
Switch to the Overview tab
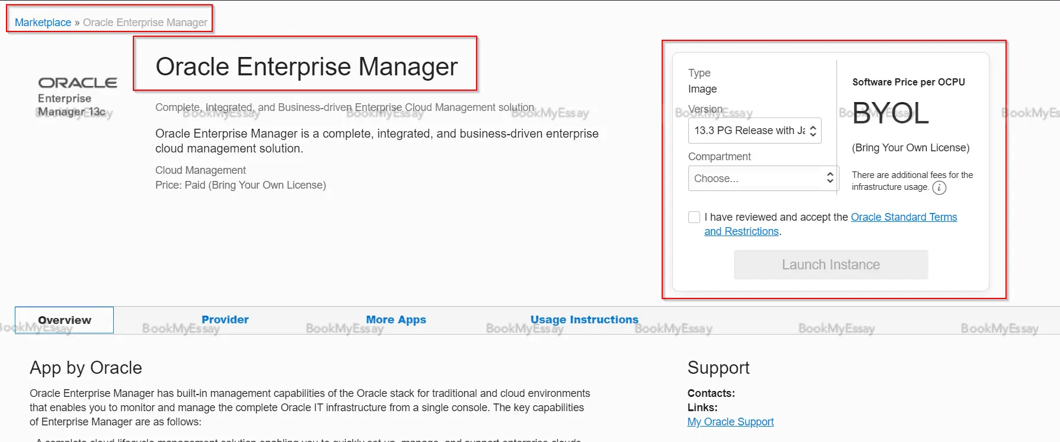tap(65, 320)
